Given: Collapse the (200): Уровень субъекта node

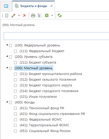Looking at the screenshot, I should [x=7, y=56].
